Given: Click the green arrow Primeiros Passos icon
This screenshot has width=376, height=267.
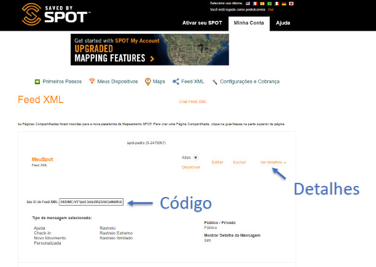Looking at the screenshot, I should 37,82.
